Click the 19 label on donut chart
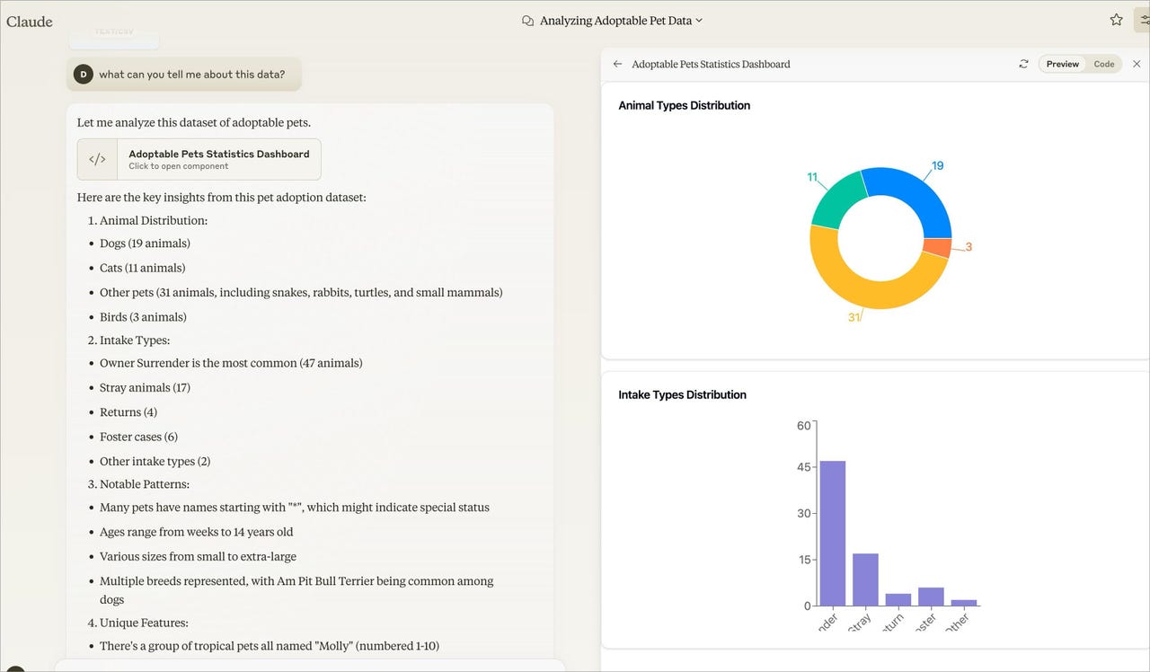 tap(937, 165)
